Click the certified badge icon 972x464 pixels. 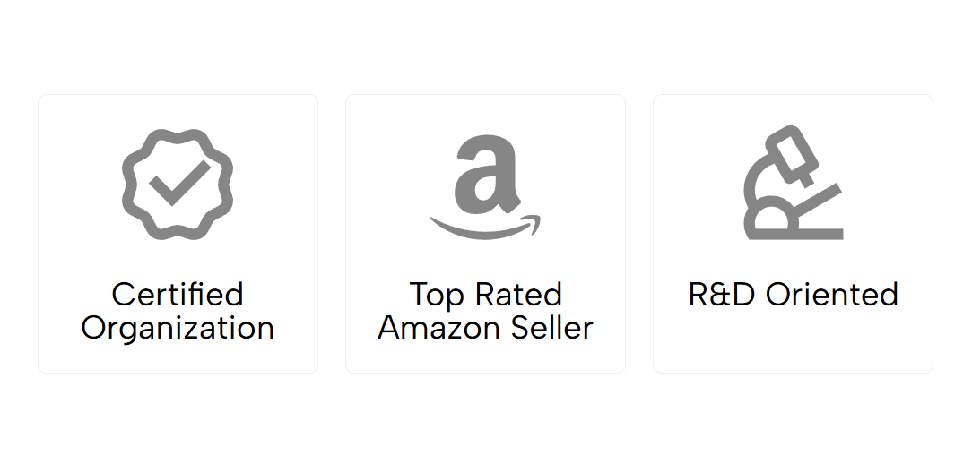[178, 184]
